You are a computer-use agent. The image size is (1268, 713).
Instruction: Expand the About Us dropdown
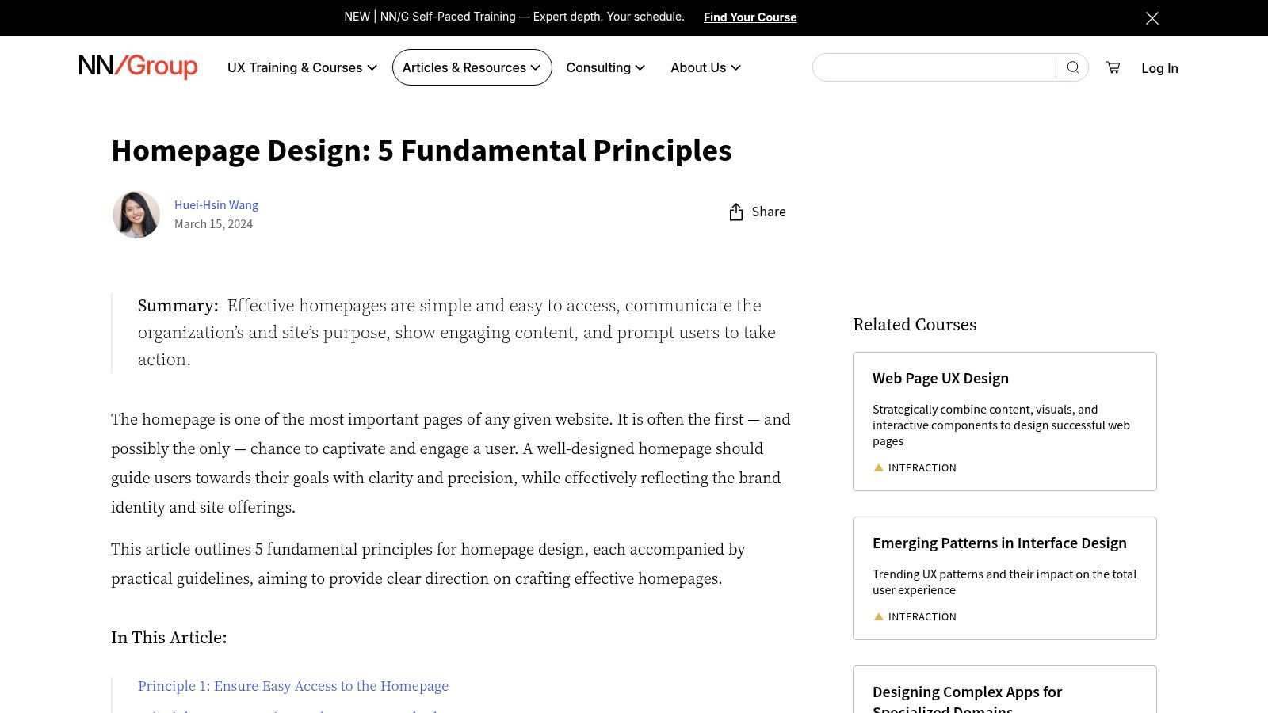pyautogui.click(x=705, y=67)
